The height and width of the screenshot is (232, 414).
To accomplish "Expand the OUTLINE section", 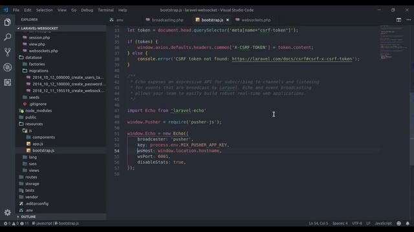I will tap(28, 217).
